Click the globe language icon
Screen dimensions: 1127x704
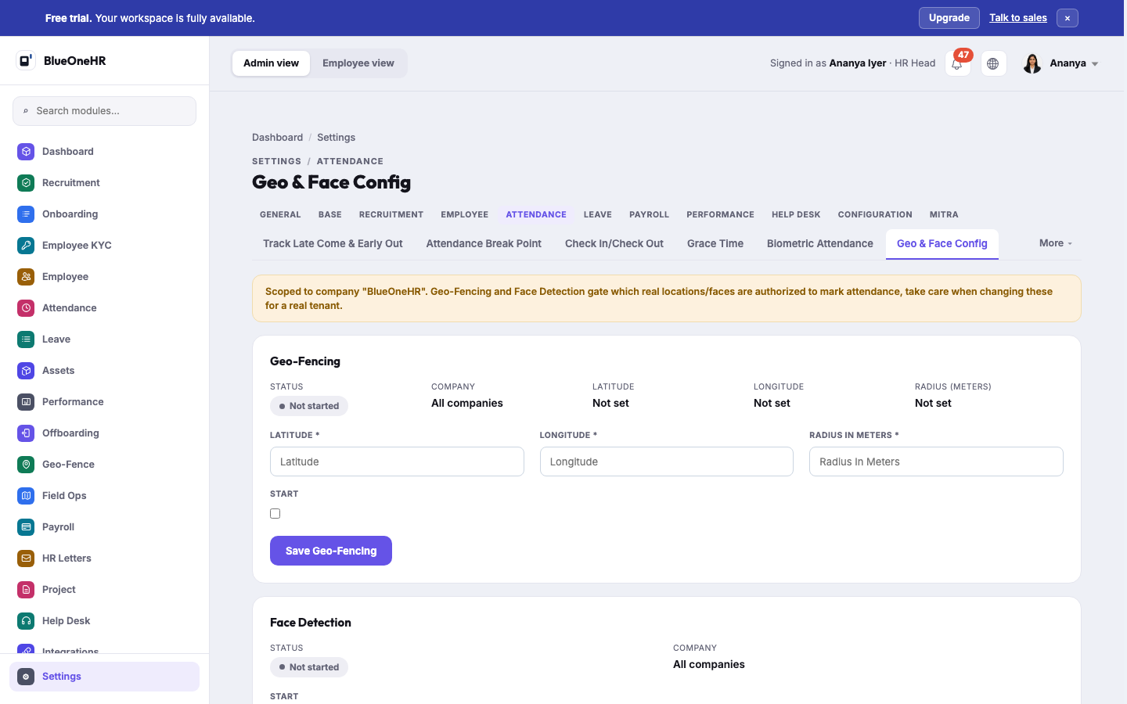[x=993, y=63]
